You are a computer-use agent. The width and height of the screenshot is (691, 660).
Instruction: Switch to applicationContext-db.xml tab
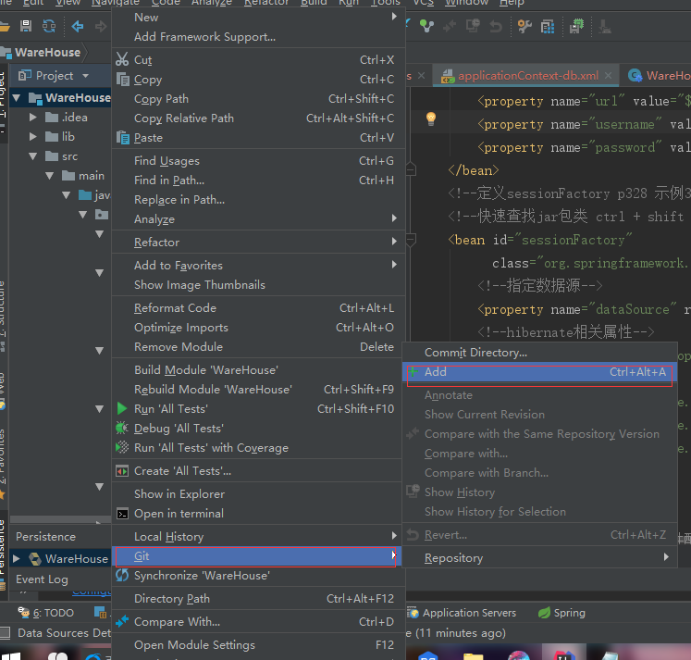528,76
